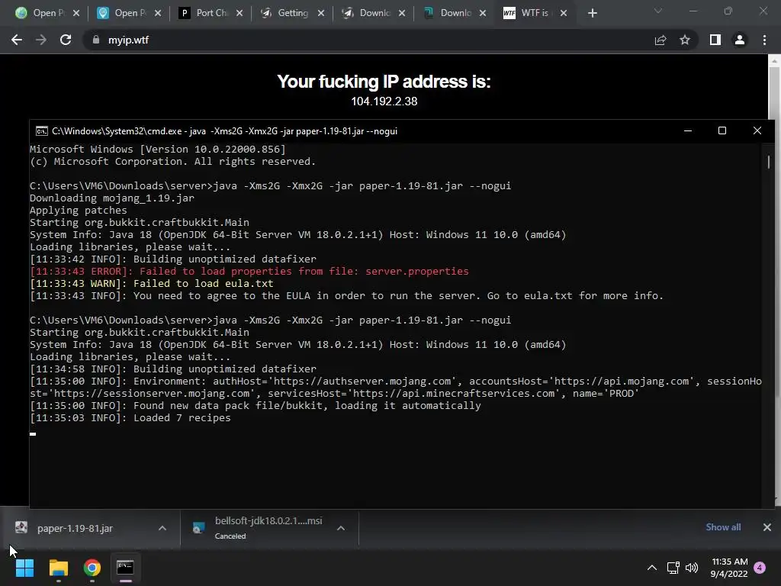Switch to the second Downlo tab
Screen dimensions: 781x586
point(448,13)
